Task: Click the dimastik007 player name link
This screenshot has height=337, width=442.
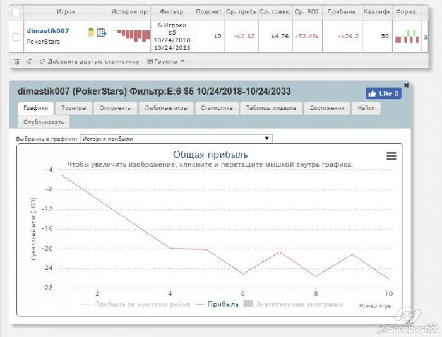Action: coord(47,31)
